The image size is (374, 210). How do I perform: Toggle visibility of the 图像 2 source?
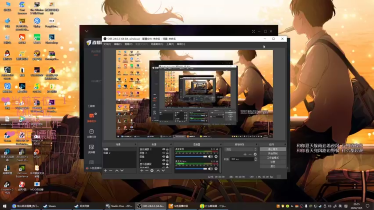[x=164, y=153]
